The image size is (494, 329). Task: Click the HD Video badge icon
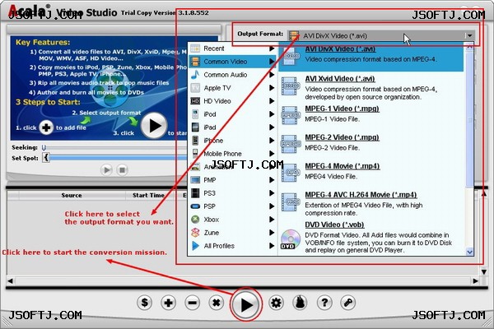pos(195,101)
